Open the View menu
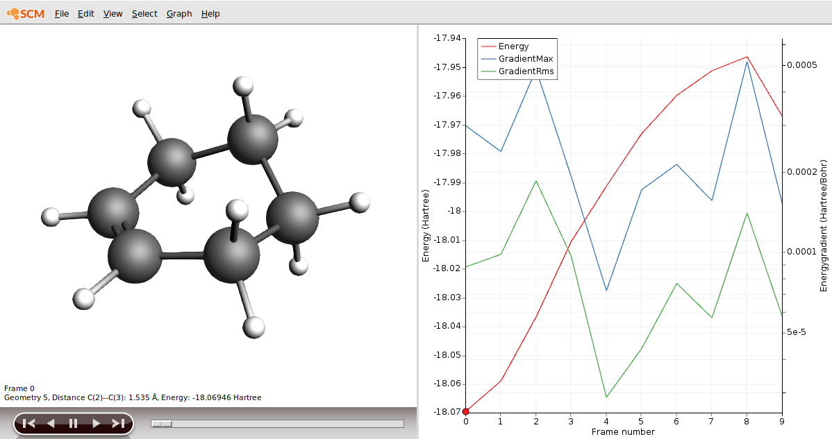This screenshot has height=439, width=832. click(113, 14)
